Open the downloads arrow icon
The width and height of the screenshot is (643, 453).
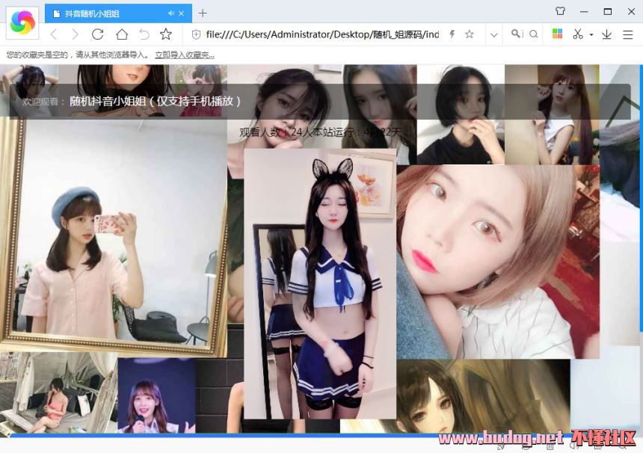(x=606, y=34)
